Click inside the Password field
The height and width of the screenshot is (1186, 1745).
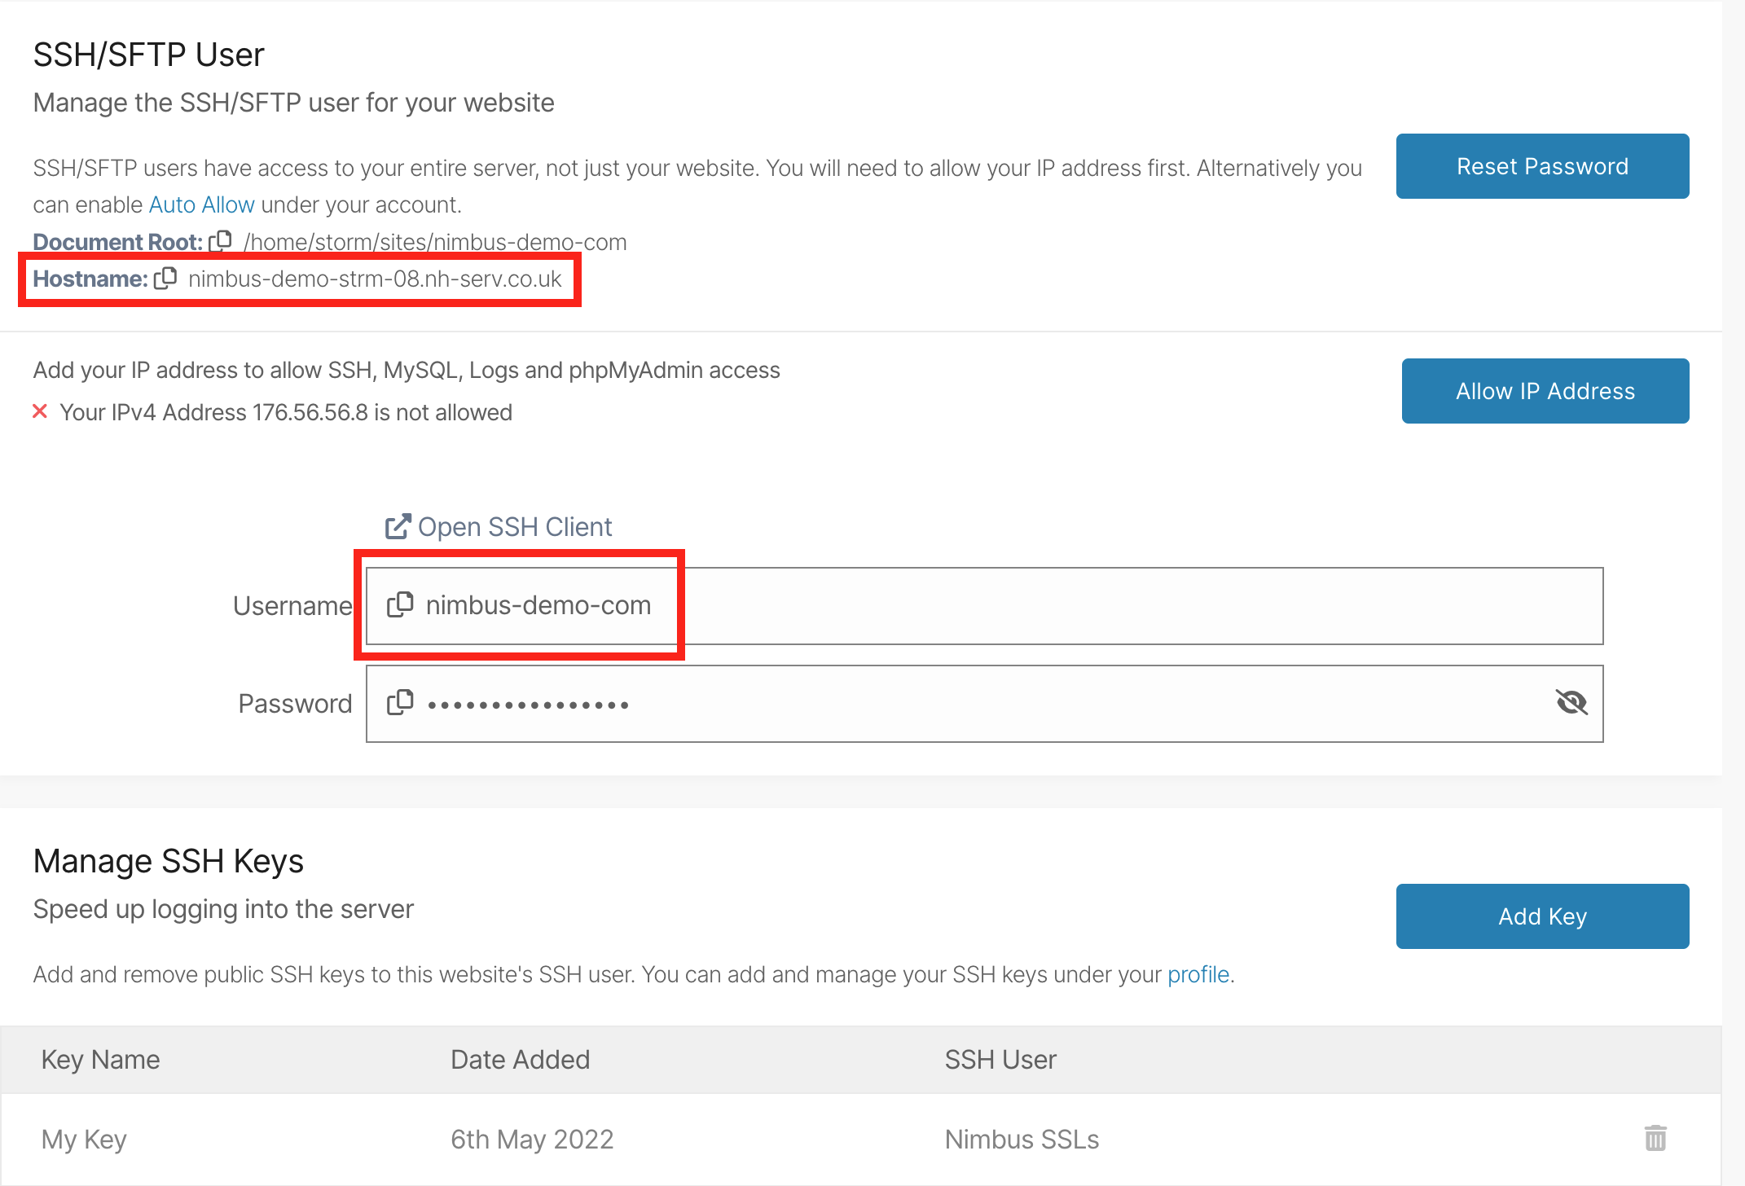coord(978,704)
